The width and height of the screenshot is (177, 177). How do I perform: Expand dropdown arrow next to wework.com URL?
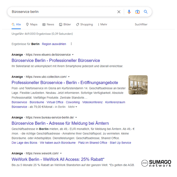[61, 153]
